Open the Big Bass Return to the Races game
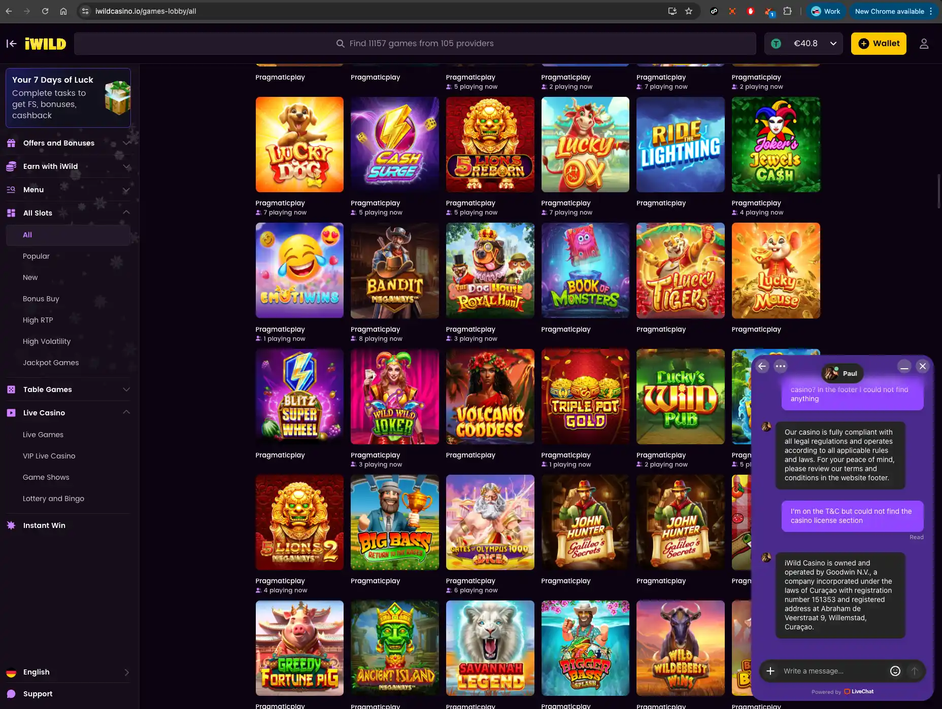Viewport: 942px width, 709px height. [395, 522]
